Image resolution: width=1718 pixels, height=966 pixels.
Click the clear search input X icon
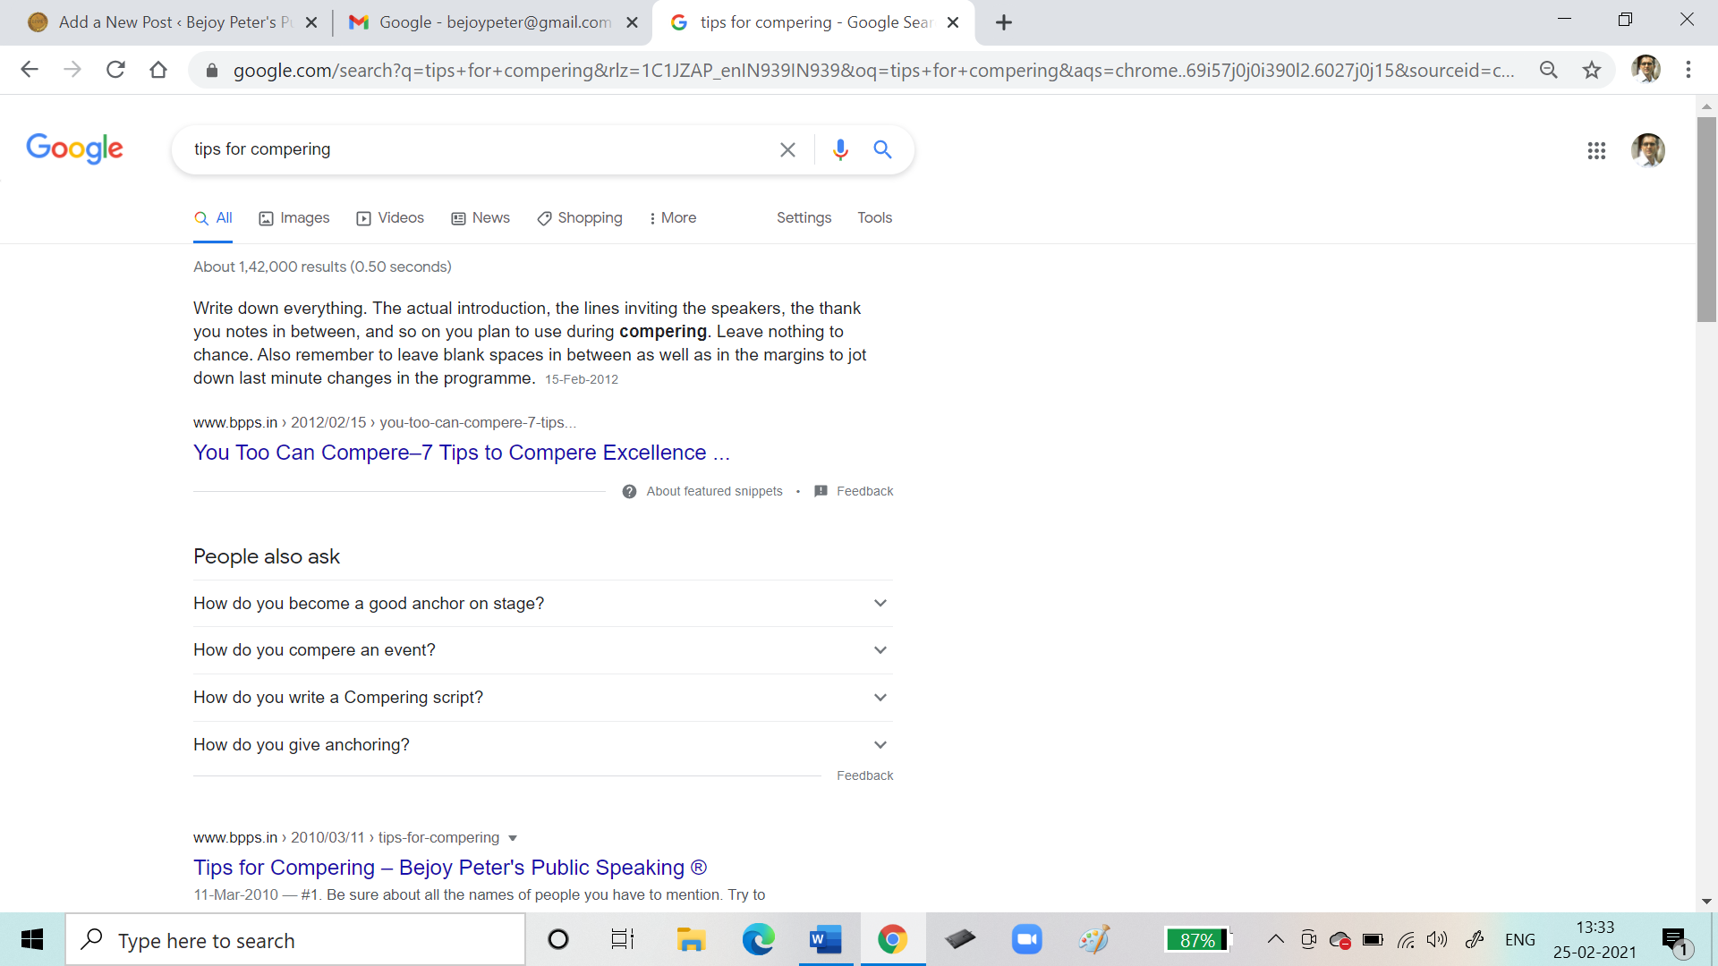tap(786, 148)
